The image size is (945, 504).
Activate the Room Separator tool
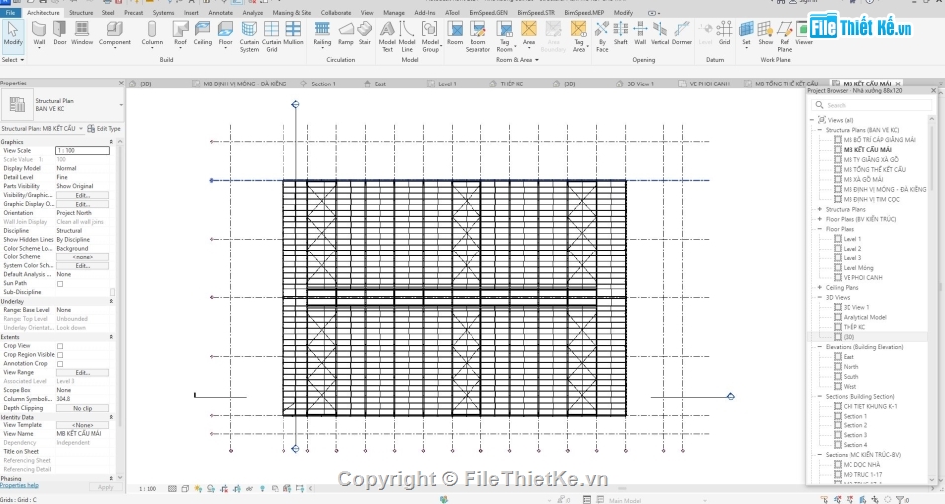[x=477, y=37]
